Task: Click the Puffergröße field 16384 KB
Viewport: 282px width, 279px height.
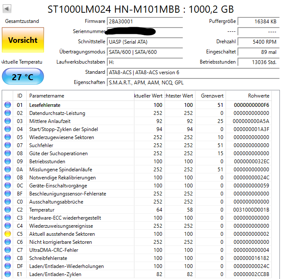Action: pos(258,21)
